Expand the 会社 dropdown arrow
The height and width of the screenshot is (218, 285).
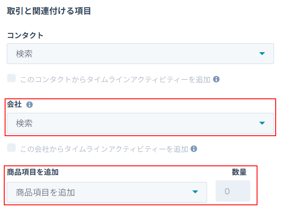(x=262, y=123)
